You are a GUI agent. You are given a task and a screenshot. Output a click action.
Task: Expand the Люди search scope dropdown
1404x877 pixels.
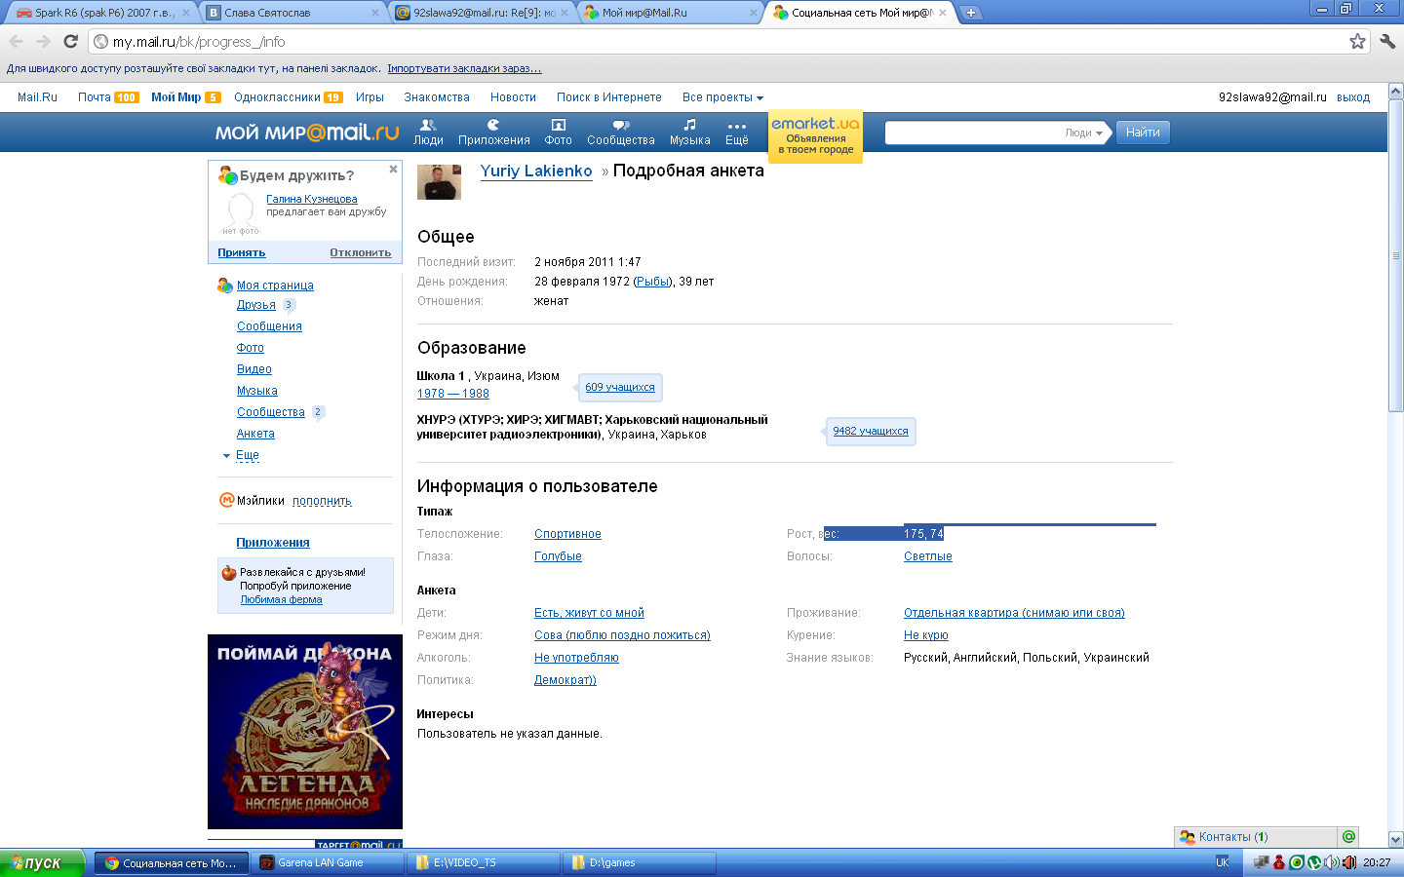click(1083, 133)
